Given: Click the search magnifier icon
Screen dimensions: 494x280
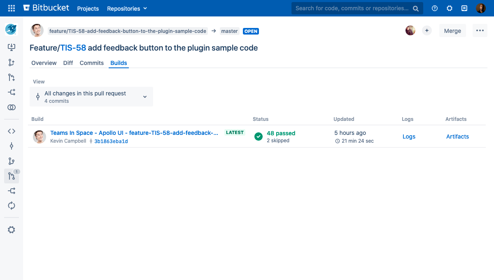Looking at the screenshot, I should click(x=416, y=8).
